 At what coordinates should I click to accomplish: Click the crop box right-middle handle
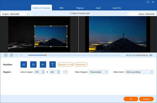67,36
